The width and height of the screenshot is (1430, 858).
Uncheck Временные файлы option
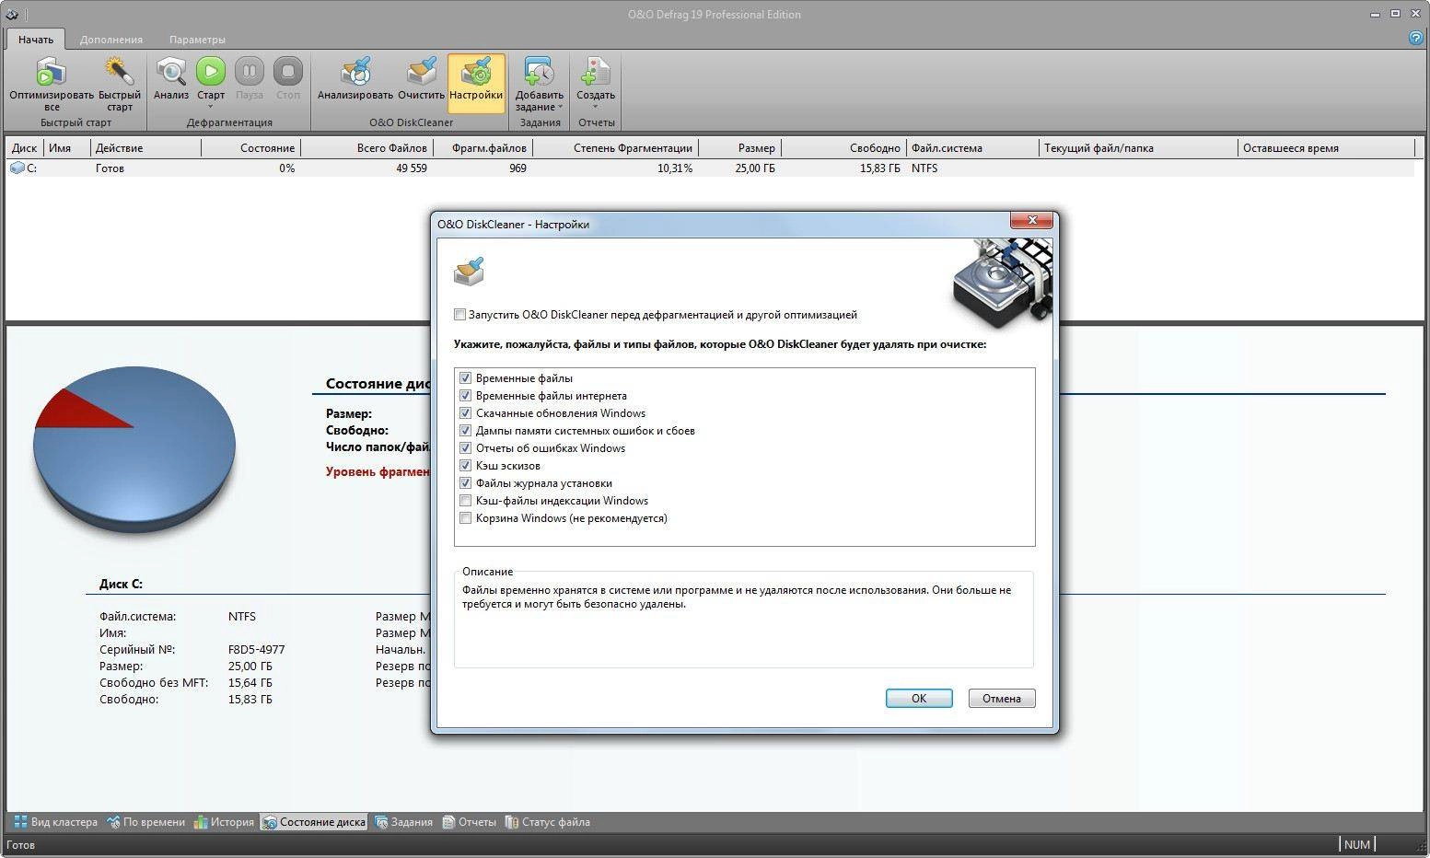[x=466, y=378]
